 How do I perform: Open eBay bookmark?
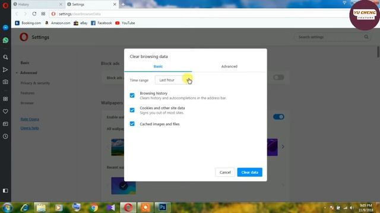pos(81,23)
